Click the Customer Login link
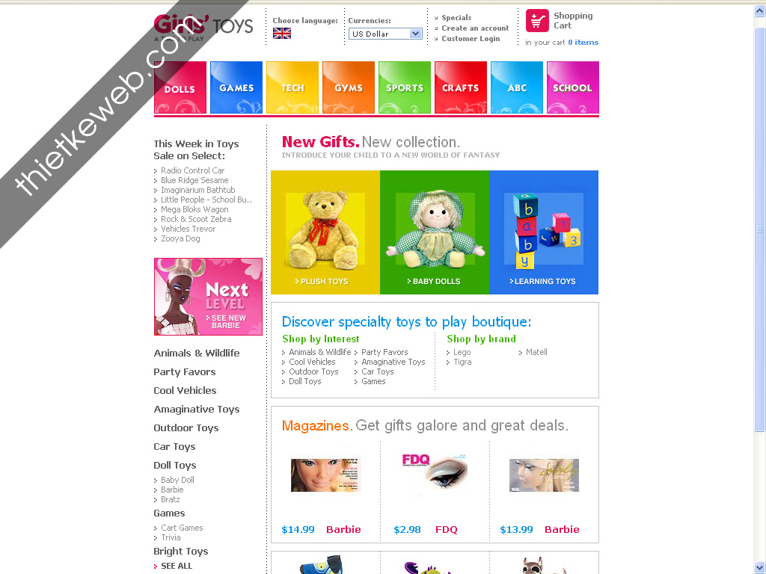Image resolution: width=766 pixels, height=574 pixels. pos(471,39)
